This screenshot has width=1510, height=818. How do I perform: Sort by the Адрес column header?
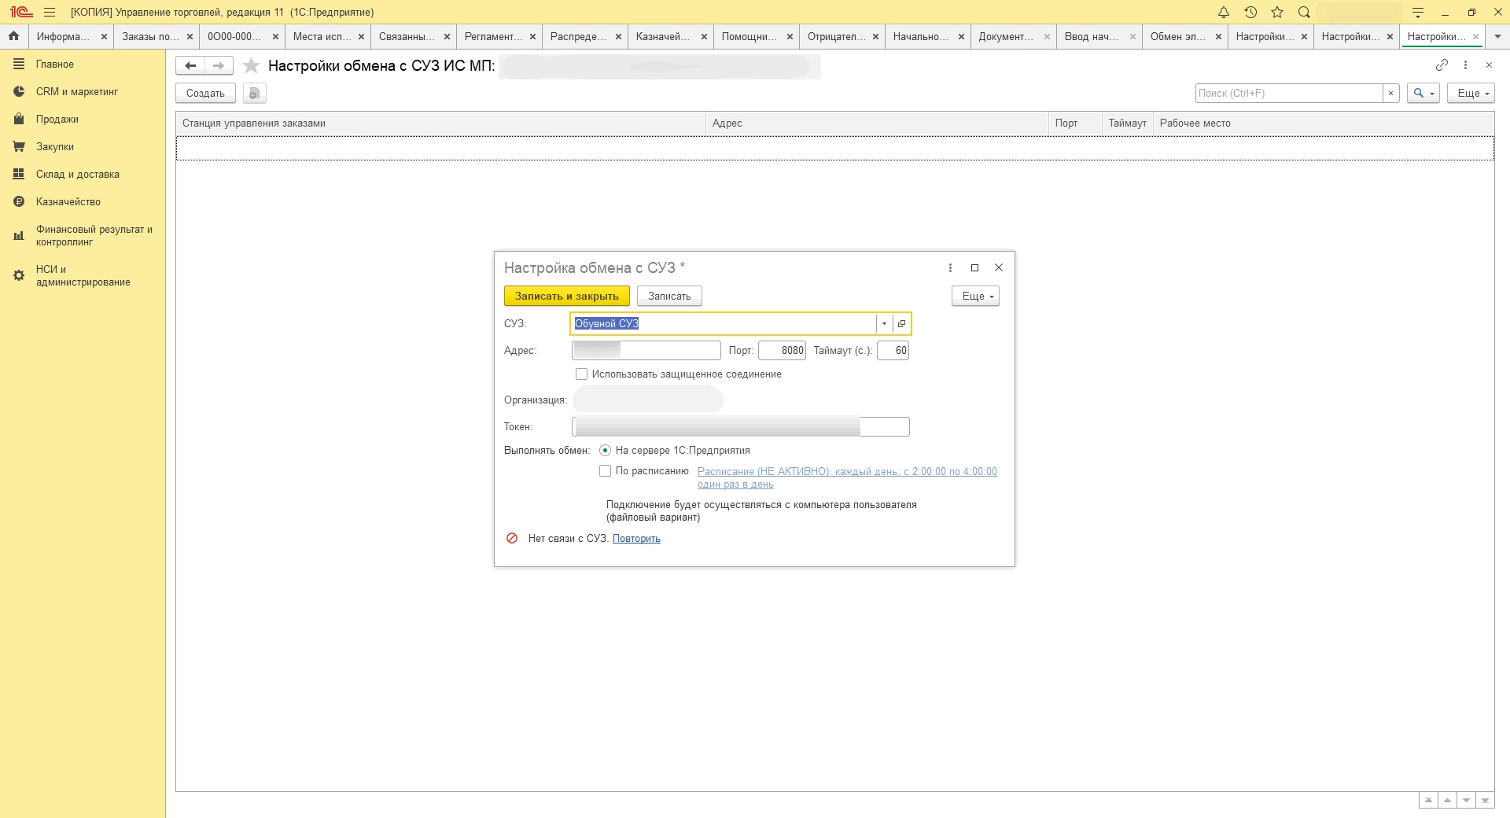point(877,123)
